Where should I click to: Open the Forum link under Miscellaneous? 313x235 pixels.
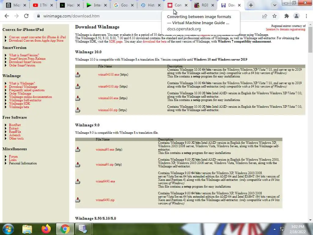click(x=13, y=156)
